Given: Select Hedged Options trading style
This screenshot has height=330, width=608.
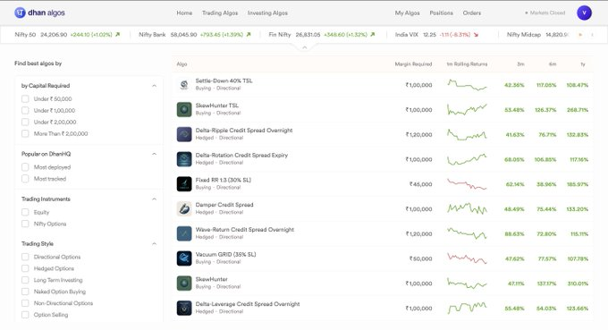Looking at the screenshot, I should point(25,268).
